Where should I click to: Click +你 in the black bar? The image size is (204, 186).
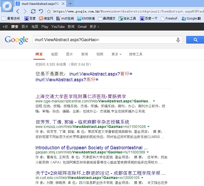(5, 27)
